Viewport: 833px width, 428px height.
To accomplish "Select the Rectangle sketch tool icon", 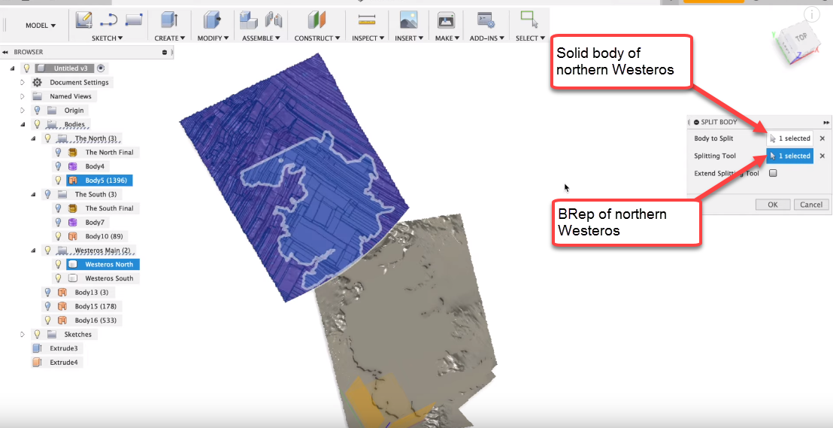I will (134, 20).
